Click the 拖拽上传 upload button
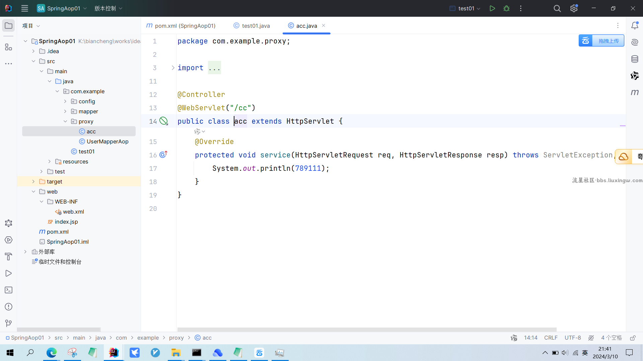This screenshot has width=643, height=361. [x=601, y=41]
